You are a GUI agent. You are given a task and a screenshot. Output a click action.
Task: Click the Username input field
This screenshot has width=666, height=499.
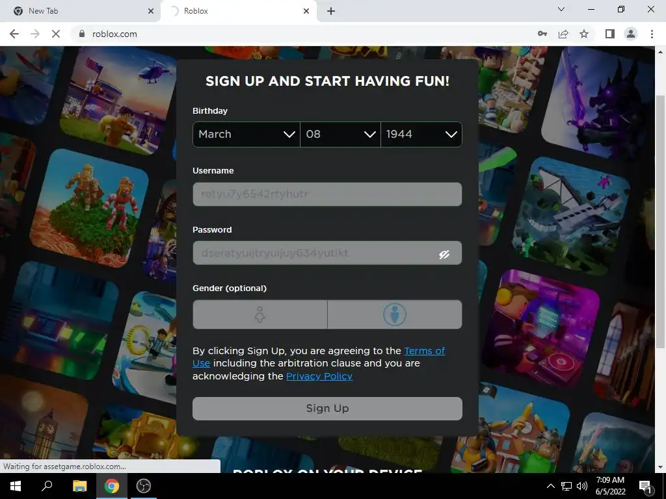tap(327, 194)
